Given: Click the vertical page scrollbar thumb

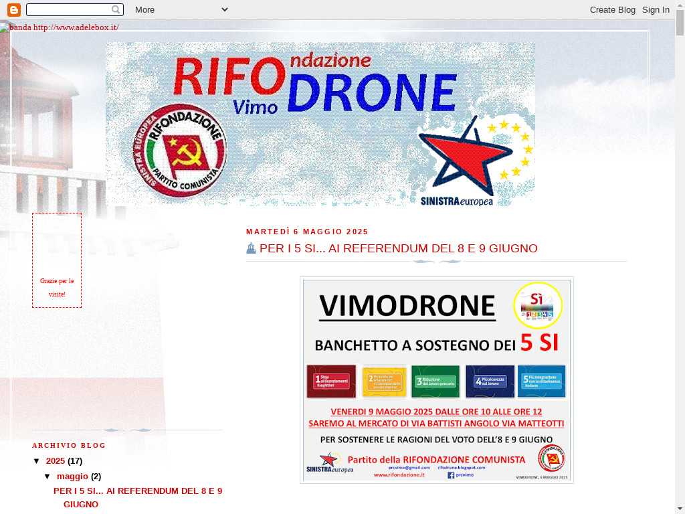Looking at the screenshot, I should click(x=680, y=23).
